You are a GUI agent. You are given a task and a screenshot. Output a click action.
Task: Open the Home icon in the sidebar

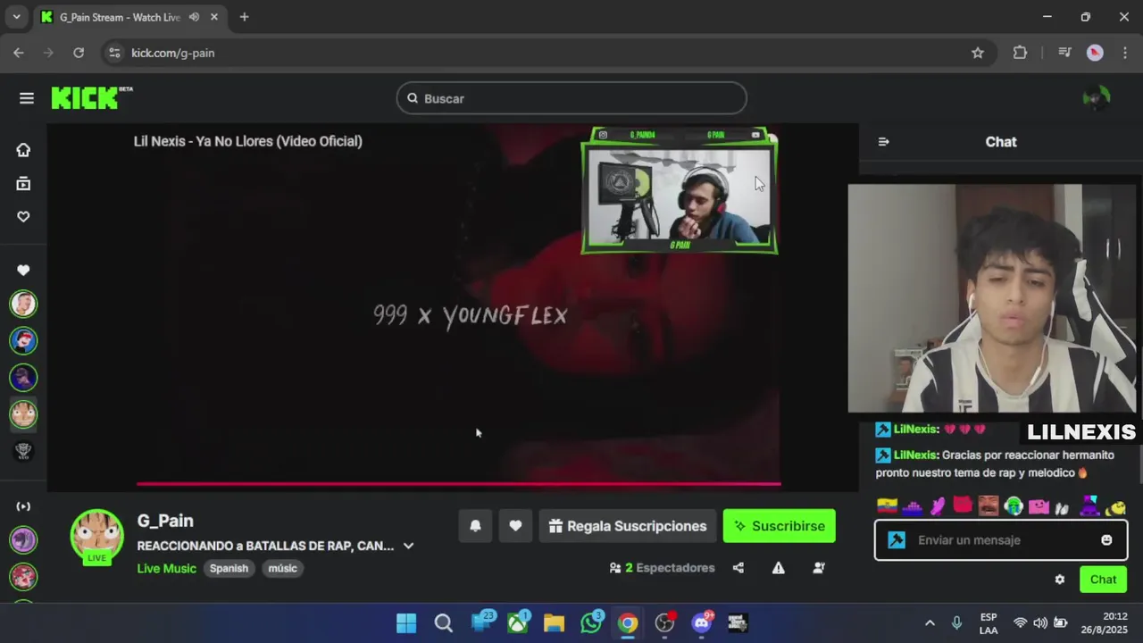pyautogui.click(x=23, y=150)
